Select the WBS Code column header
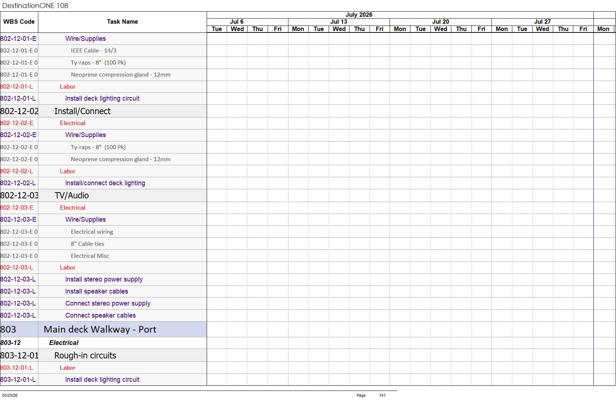Image resolution: width=616 pixels, height=400 pixels. pyautogui.click(x=19, y=22)
